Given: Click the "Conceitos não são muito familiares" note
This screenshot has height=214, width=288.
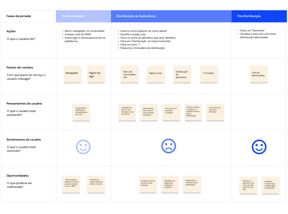Looking at the screenshot, I should point(215,112).
